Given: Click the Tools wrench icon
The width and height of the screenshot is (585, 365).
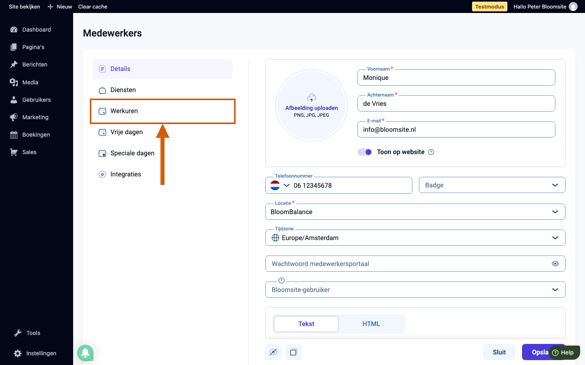Looking at the screenshot, I should (x=18, y=333).
